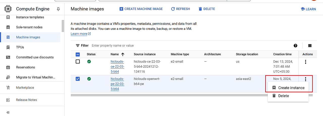323x116 pixels.
Task: Click the Instance templates sidebar icon
Action: point(8,17)
